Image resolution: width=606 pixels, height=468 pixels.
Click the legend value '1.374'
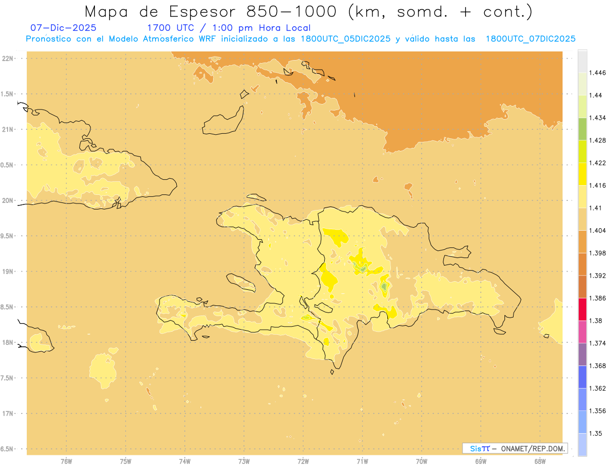coord(597,343)
